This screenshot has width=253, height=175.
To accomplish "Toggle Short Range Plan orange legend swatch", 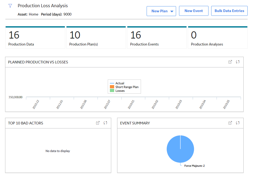I will [x=112, y=87].
